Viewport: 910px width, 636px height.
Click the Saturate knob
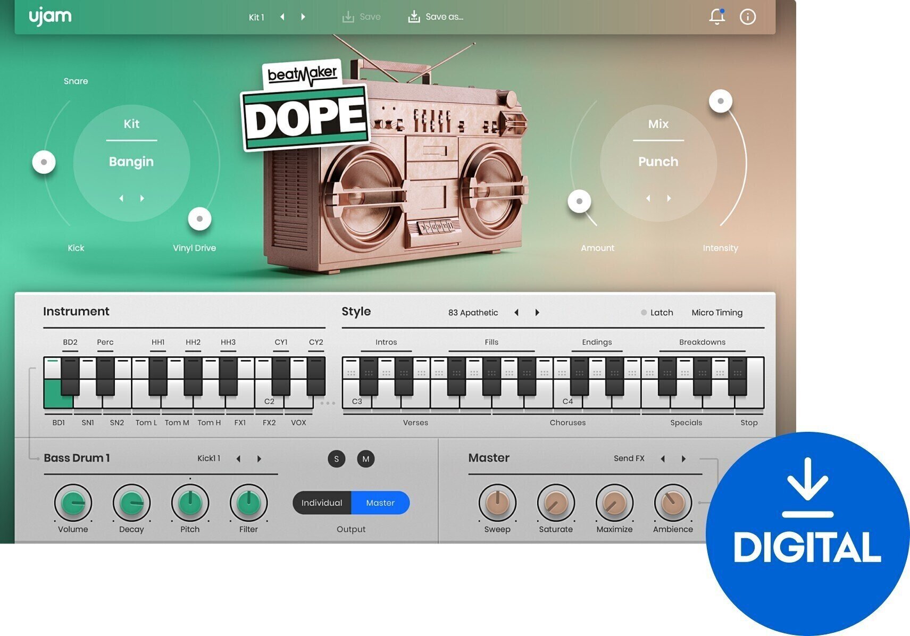pyautogui.click(x=556, y=503)
